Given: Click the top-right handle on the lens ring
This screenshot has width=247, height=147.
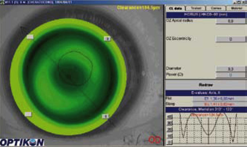Looking at the screenshot, I should (x=107, y=39).
